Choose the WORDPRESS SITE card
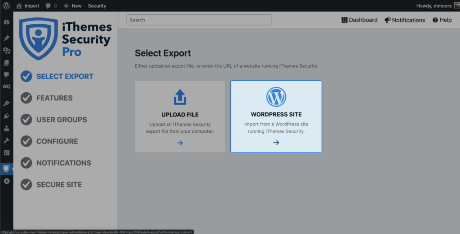 [x=276, y=117]
